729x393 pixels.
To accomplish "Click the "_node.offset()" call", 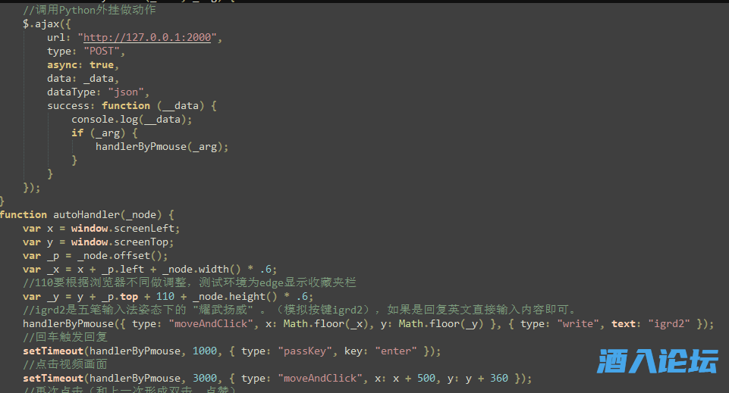I will 120,256.
